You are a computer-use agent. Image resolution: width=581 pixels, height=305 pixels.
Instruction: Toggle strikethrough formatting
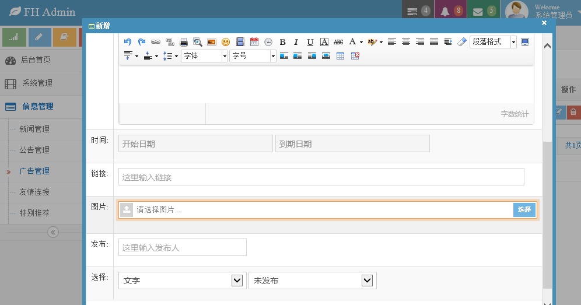tap(338, 42)
